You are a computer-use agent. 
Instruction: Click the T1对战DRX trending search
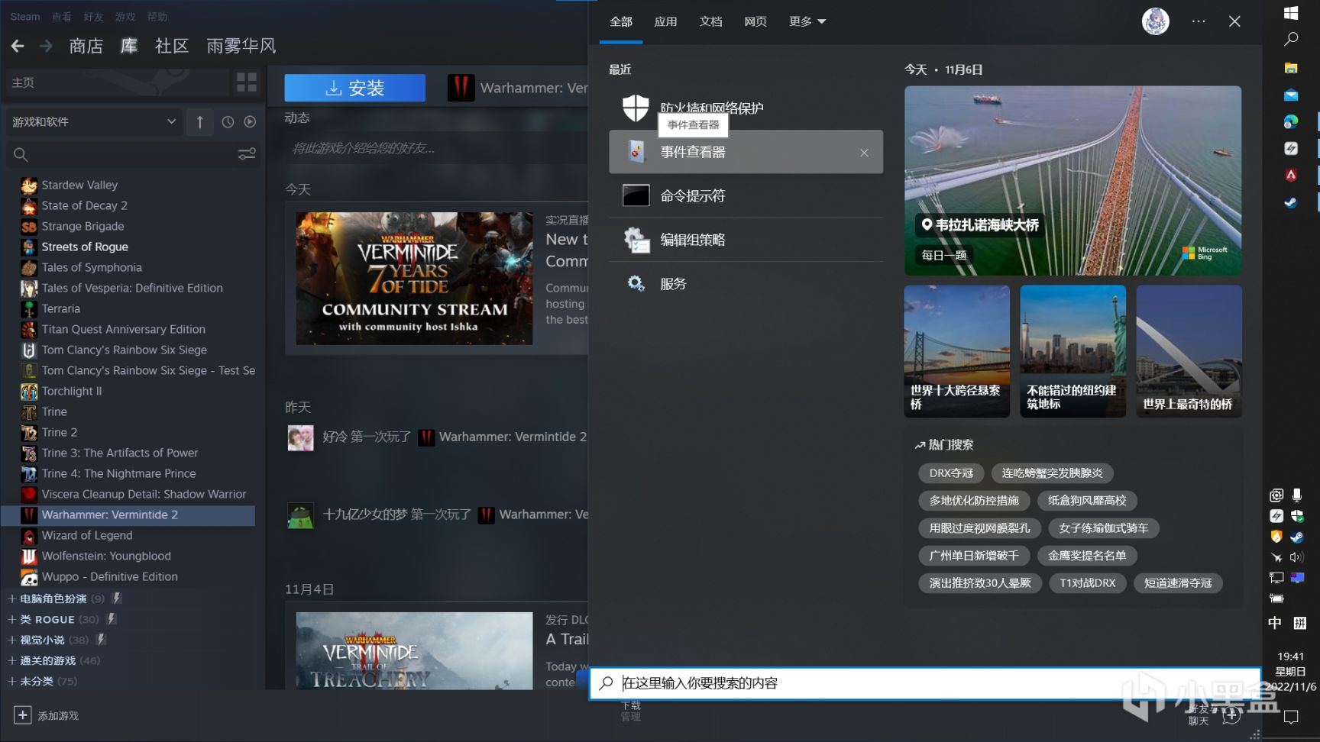pyautogui.click(x=1087, y=583)
